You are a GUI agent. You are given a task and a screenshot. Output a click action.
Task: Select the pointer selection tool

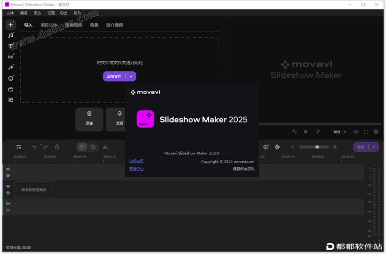pos(82,147)
